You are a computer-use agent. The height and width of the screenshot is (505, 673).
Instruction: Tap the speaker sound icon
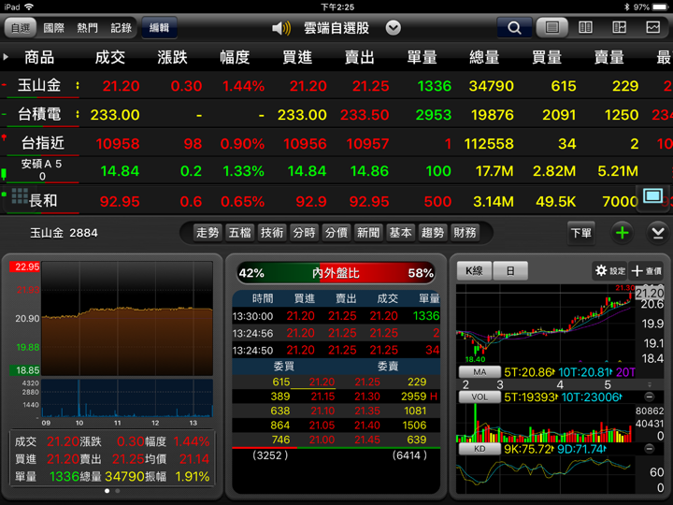[x=280, y=28]
